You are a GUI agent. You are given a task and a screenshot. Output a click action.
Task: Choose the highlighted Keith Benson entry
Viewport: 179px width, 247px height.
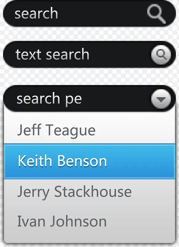[x=89, y=161]
